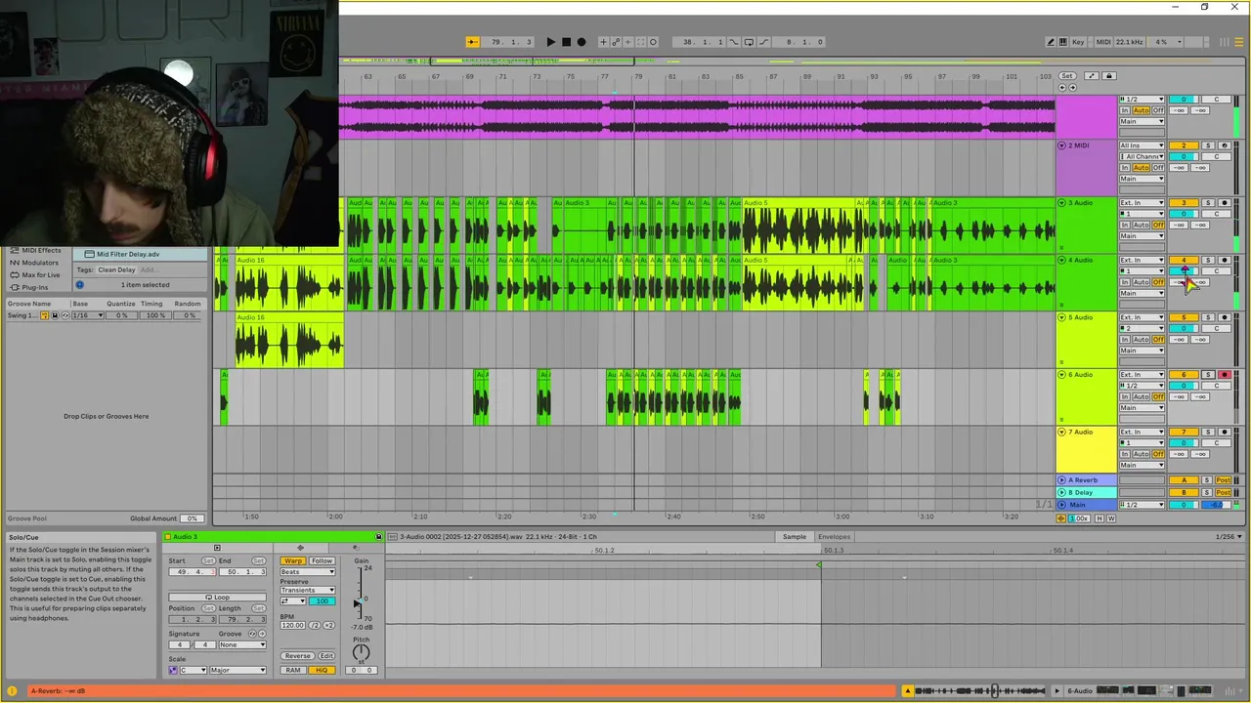Open MIDI Effects browser category

point(40,250)
